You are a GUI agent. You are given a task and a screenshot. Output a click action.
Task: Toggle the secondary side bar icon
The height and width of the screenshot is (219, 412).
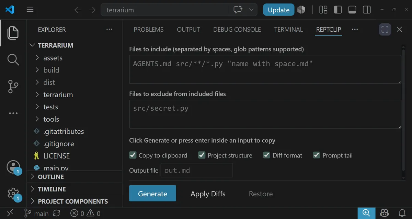coord(367,10)
